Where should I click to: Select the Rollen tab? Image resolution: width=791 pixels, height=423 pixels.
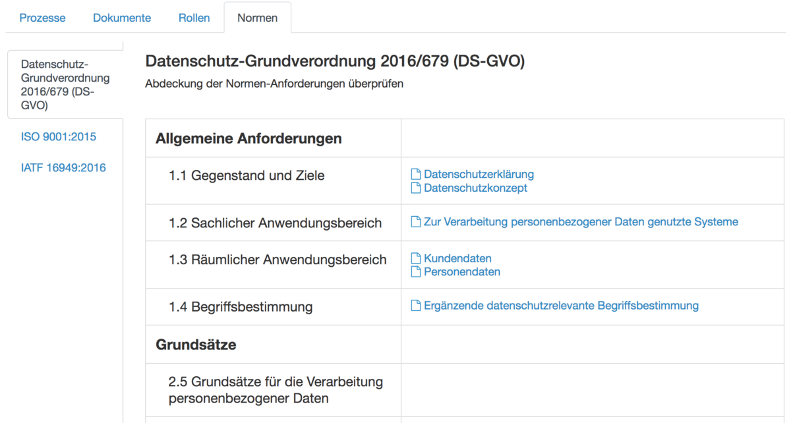pos(194,18)
